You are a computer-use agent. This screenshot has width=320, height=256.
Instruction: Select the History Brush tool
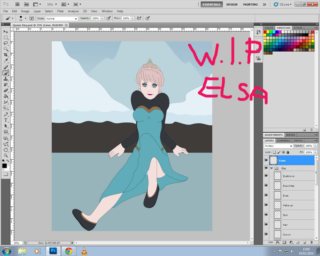[x=6, y=84]
